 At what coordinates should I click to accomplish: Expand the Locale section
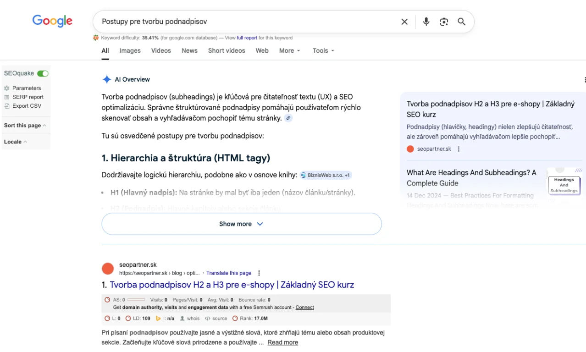[x=16, y=142]
